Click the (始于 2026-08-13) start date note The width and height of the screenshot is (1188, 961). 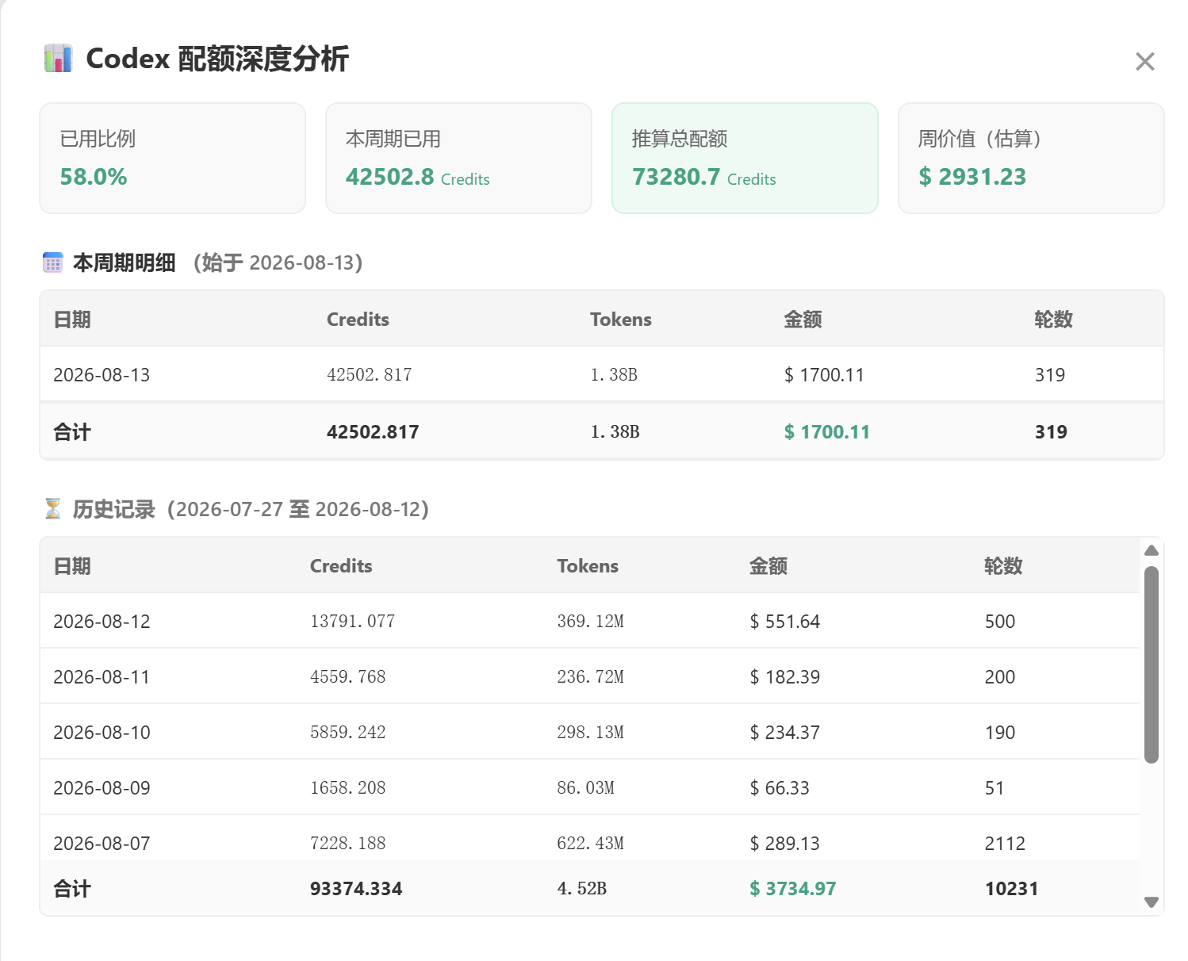(x=278, y=262)
